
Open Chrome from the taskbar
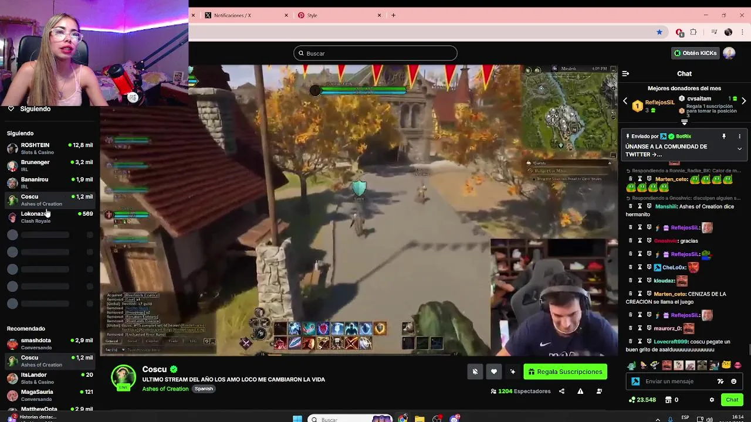402,419
